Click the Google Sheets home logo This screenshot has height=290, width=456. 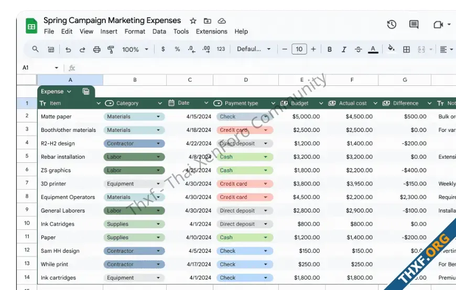click(x=31, y=26)
